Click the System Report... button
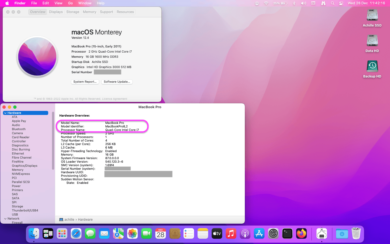 (x=85, y=82)
